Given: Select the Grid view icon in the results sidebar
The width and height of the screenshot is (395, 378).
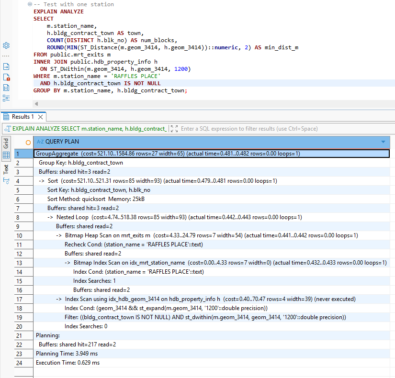Looking at the screenshot, I should coord(6,155).
